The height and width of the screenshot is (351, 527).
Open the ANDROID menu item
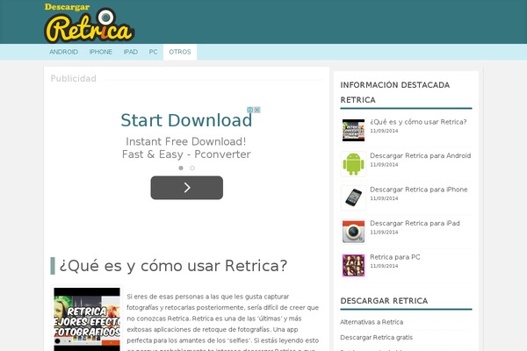click(x=63, y=52)
